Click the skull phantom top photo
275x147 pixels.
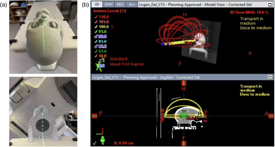coord(43,37)
